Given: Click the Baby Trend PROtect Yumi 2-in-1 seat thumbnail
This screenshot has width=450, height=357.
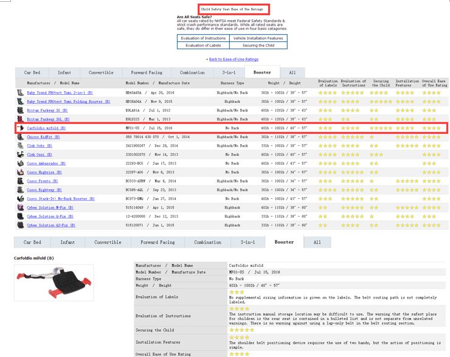Looking at the screenshot, I should [20, 92].
